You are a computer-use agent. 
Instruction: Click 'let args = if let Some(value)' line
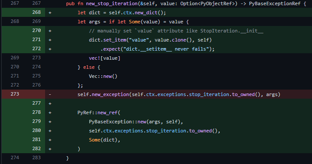[133, 22]
